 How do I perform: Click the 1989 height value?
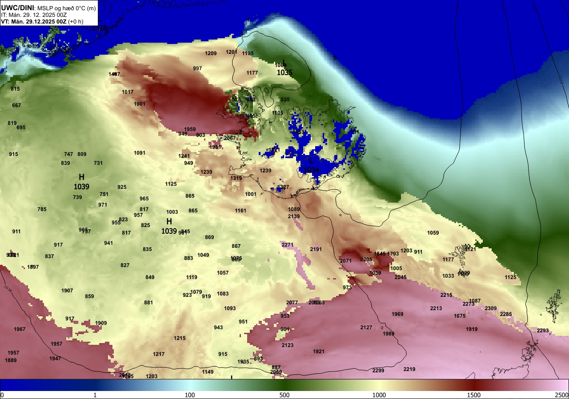[389, 334]
